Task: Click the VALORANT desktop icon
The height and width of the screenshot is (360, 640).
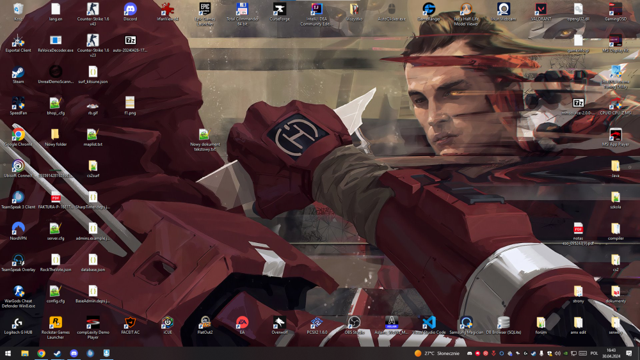Action: tap(541, 12)
